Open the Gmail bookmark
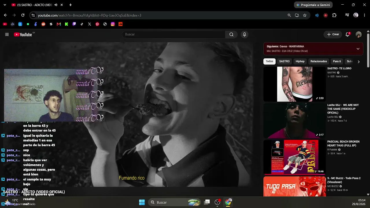 pyautogui.click(x=59, y=24)
